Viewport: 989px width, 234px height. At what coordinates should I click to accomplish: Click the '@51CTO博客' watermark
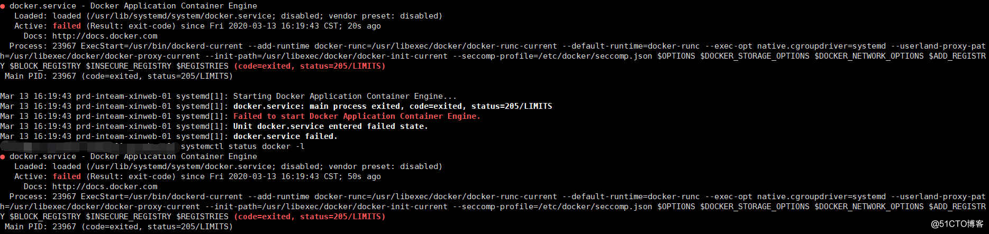pos(957,224)
